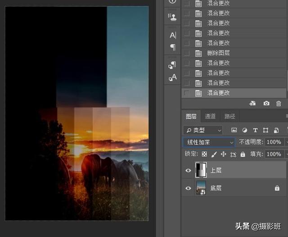The height and width of the screenshot is (237, 288).
Task: Open the Character Styles panel icon
Action: click(173, 77)
